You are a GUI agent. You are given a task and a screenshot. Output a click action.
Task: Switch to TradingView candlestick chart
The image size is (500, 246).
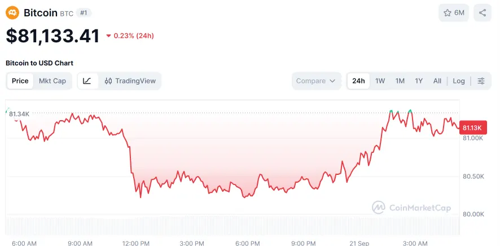tap(130, 81)
